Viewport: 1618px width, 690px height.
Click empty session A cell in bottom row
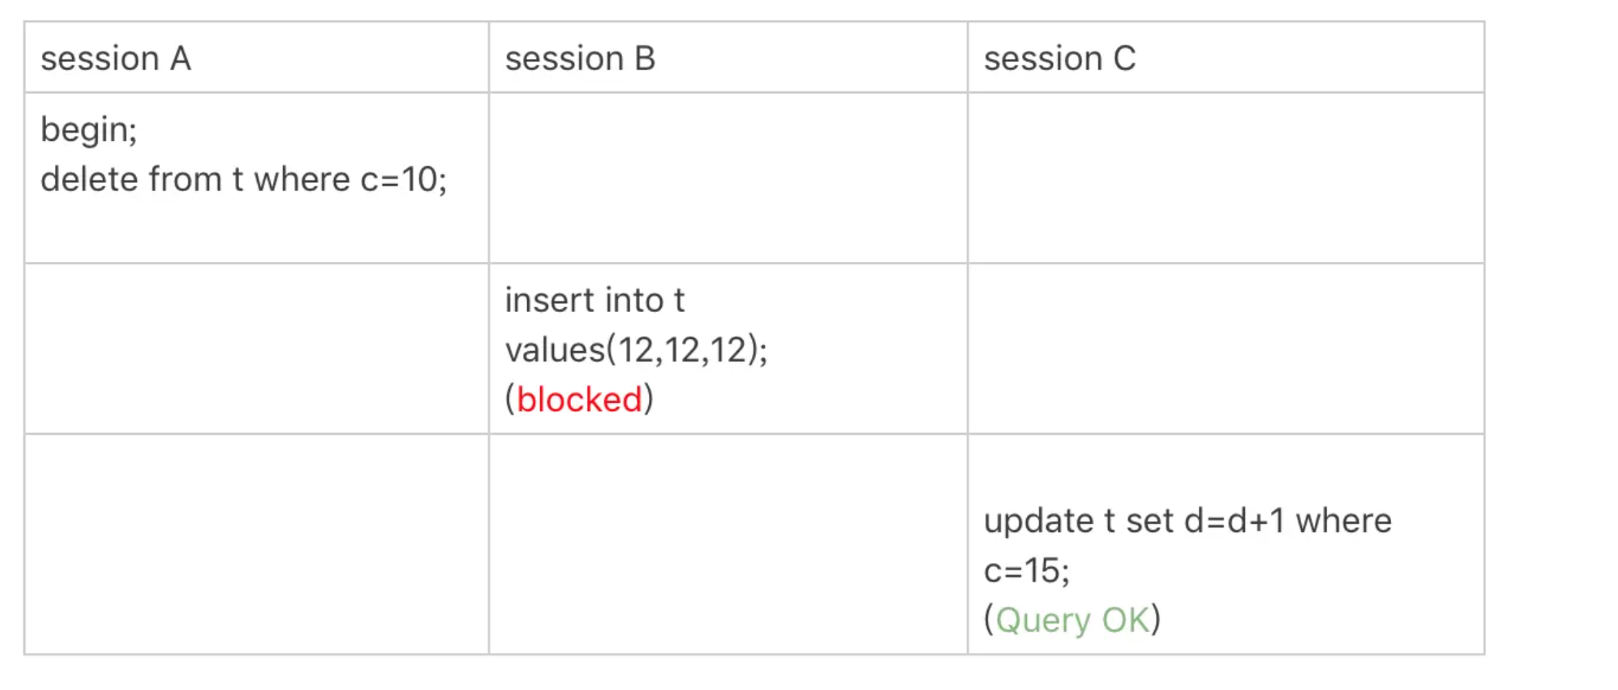(x=256, y=544)
